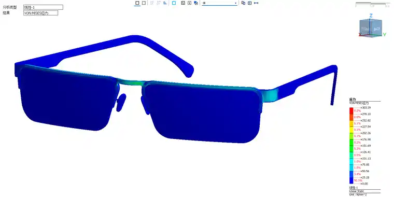Click the legend maximum value +303.39
The width and height of the screenshot is (394, 197).
click(x=366, y=107)
